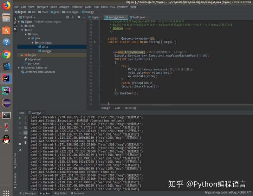Open the Terminal tool window
The width and height of the screenshot is (253, 196).
tap(77, 194)
